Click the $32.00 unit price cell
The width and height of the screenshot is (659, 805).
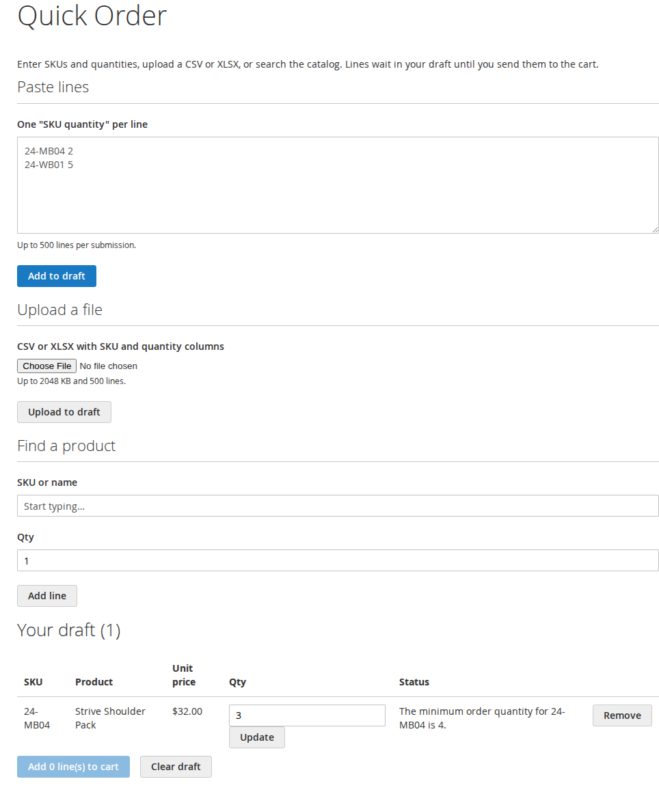(x=187, y=711)
